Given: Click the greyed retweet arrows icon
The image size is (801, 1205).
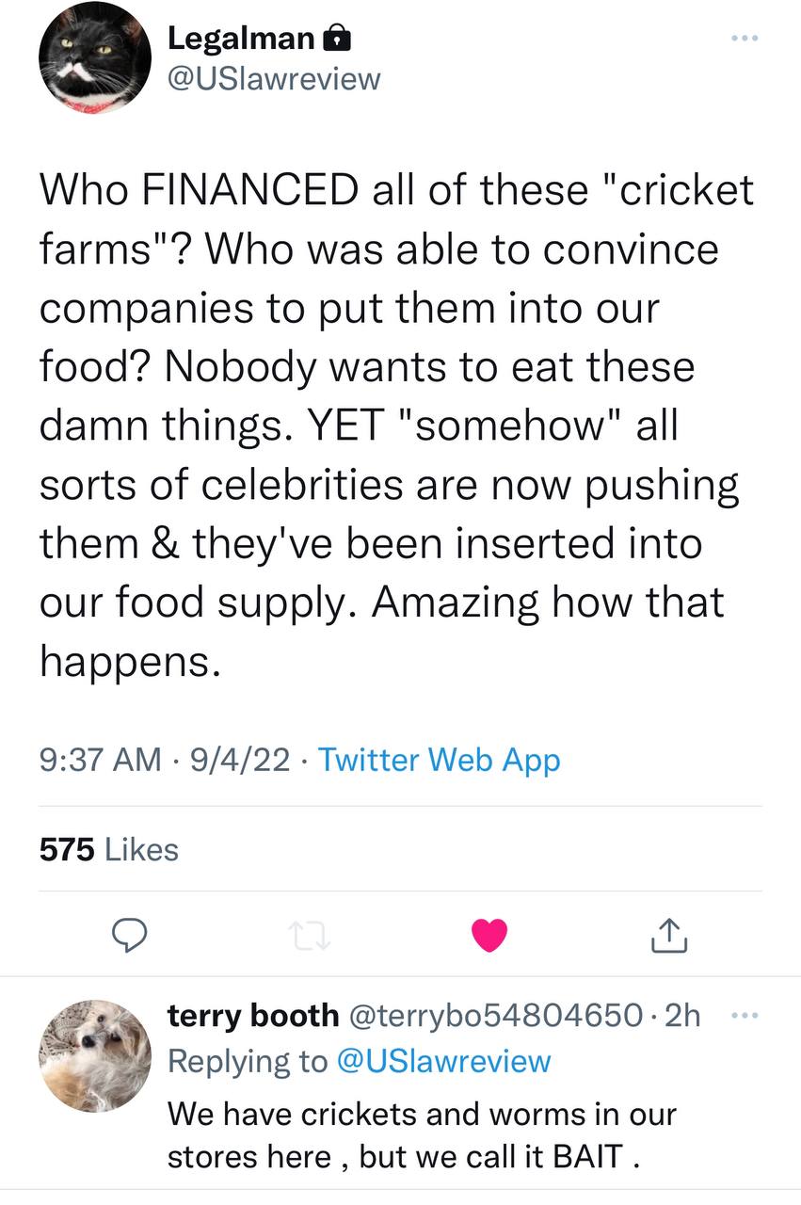Looking at the screenshot, I should coord(308,934).
